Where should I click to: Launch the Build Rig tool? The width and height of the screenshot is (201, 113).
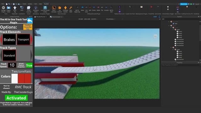[x=15, y=9]
